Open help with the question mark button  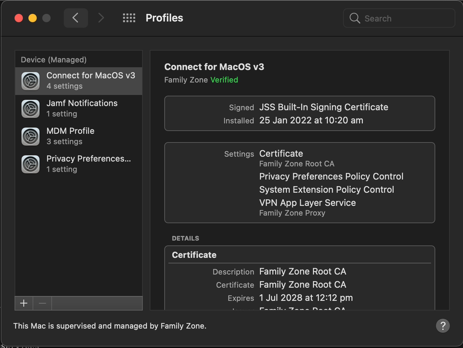tap(443, 326)
